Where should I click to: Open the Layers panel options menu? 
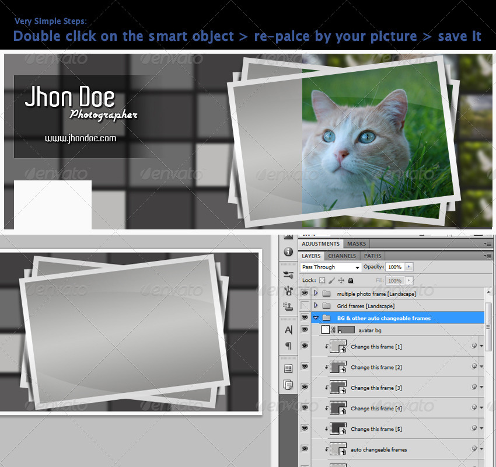(x=488, y=256)
